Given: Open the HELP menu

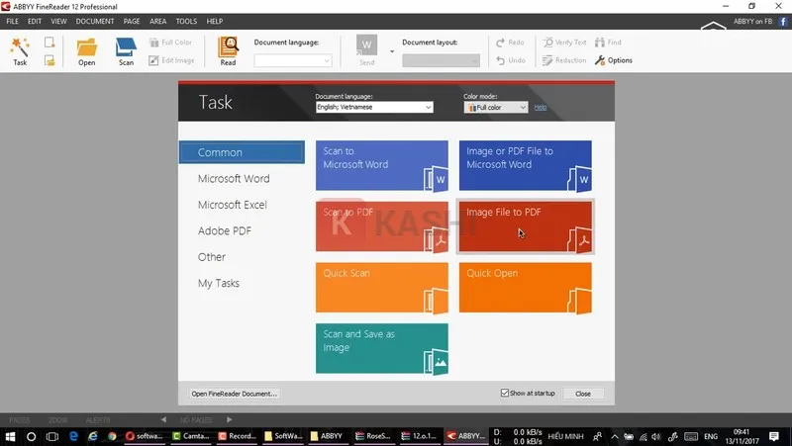Looking at the screenshot, I should [x=215, y=21].
